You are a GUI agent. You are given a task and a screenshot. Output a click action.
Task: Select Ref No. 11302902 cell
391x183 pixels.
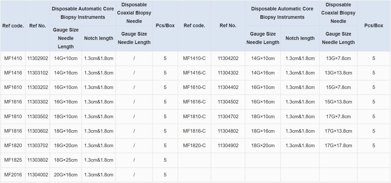click(38, 58)
